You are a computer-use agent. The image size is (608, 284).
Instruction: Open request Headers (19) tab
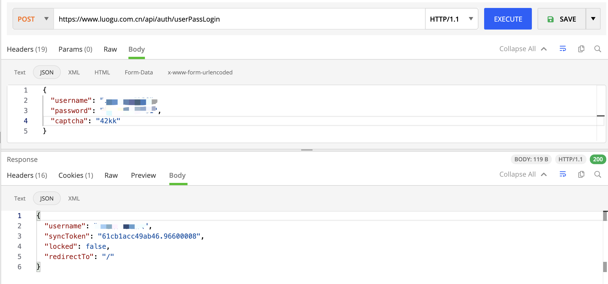27,49
